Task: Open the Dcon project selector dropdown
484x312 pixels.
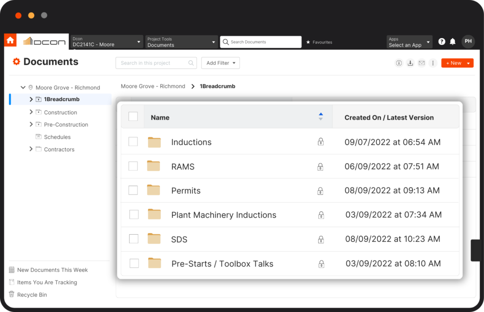Action: pyautogui.click(x=107, y=42)
